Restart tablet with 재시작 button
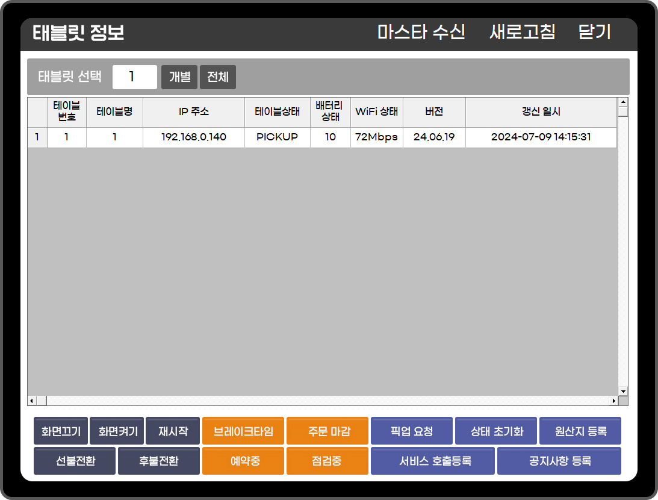This screenshot has width=658, height=500. pyautogui.click(x=173, y=431)
